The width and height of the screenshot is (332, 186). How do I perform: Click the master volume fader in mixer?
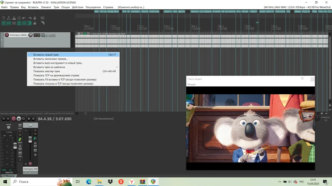pyautogui.click(x=15, y=146)
